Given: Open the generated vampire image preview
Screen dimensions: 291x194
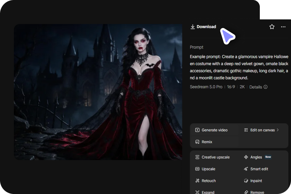Looking at the screenshot, I should click(x=98, y=92).
